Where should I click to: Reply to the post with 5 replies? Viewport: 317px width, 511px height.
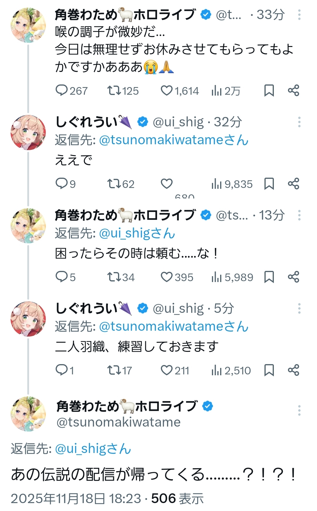click(62, 277)
